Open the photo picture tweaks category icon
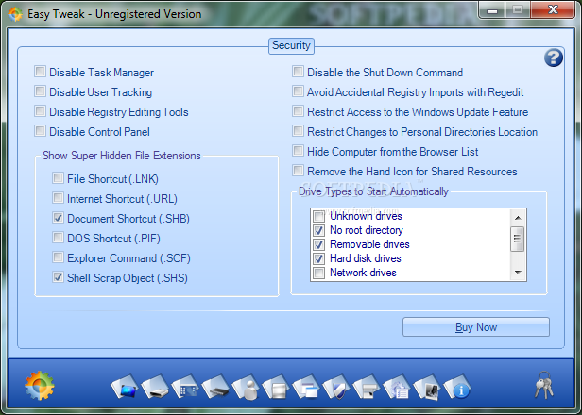Image resolution: width=582 pixels, height=415 pixels. pyautogui.click(x=427, y=388)
